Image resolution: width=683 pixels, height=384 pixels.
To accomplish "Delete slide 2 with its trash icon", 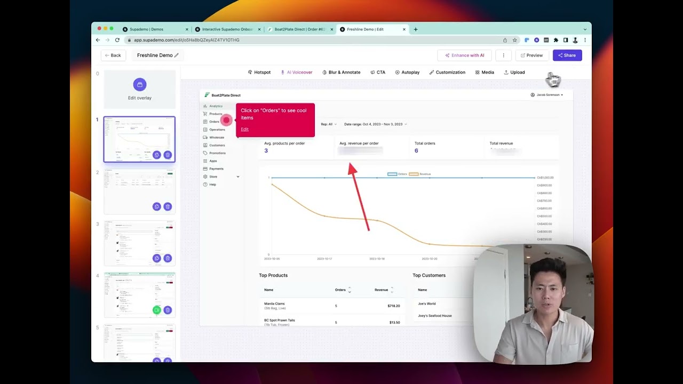I will [x=168, y=206].
